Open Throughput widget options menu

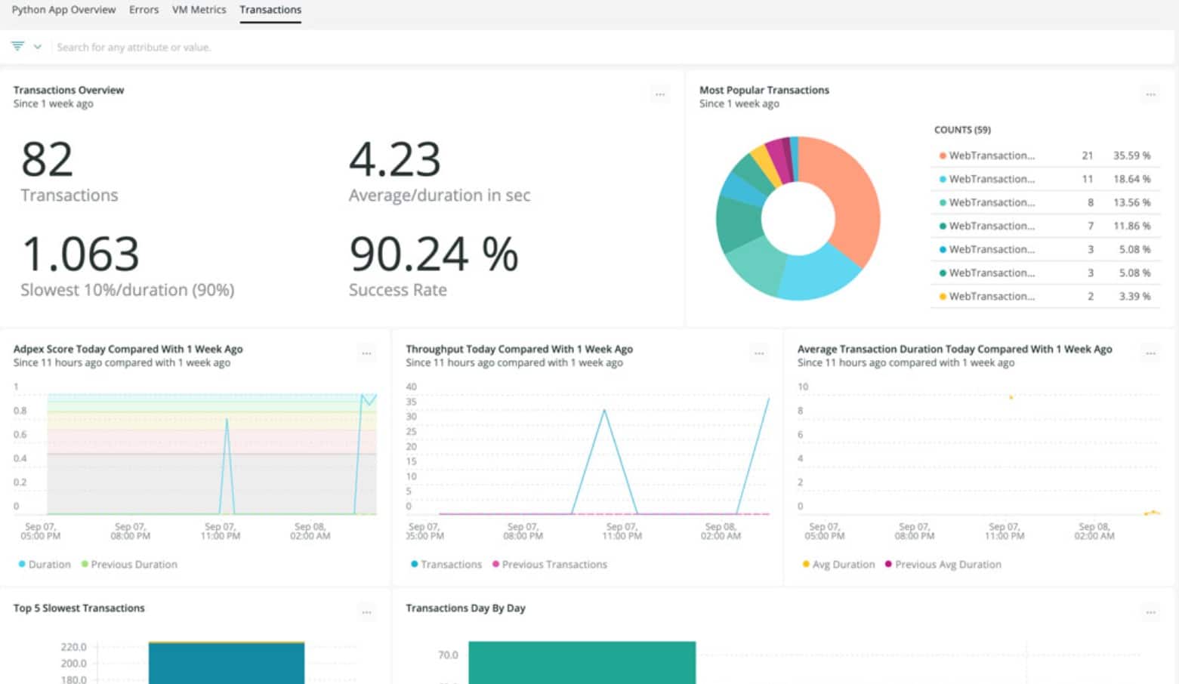click(759, 353)
